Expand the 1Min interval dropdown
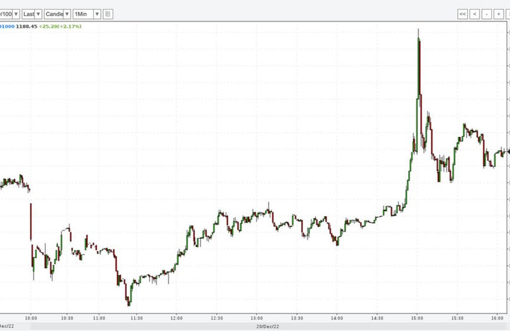This screenshot has width=510, height=331. pos(87,14)
